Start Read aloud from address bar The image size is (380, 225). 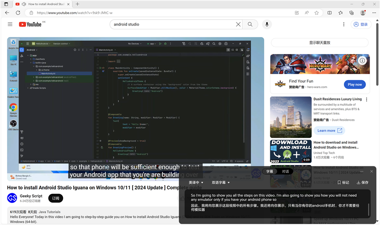click(306, 13)
